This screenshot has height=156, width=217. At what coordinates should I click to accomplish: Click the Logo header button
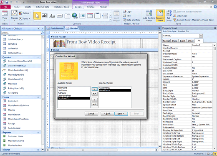pos(127,12)
